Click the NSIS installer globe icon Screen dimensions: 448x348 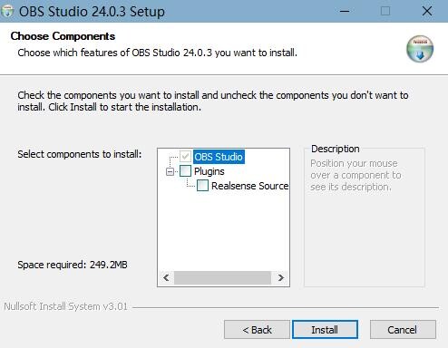tap(420, 49)
